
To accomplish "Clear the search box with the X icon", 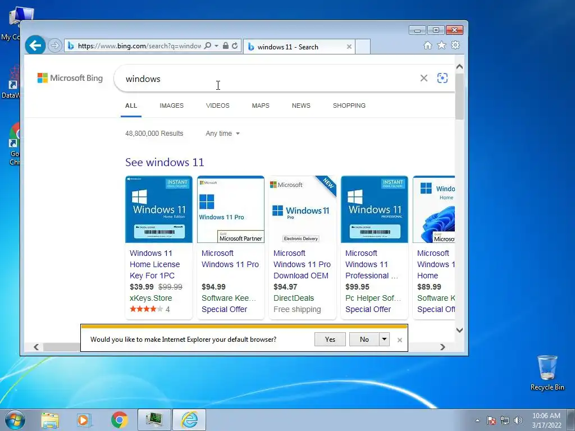I will [x=423, y=78].
